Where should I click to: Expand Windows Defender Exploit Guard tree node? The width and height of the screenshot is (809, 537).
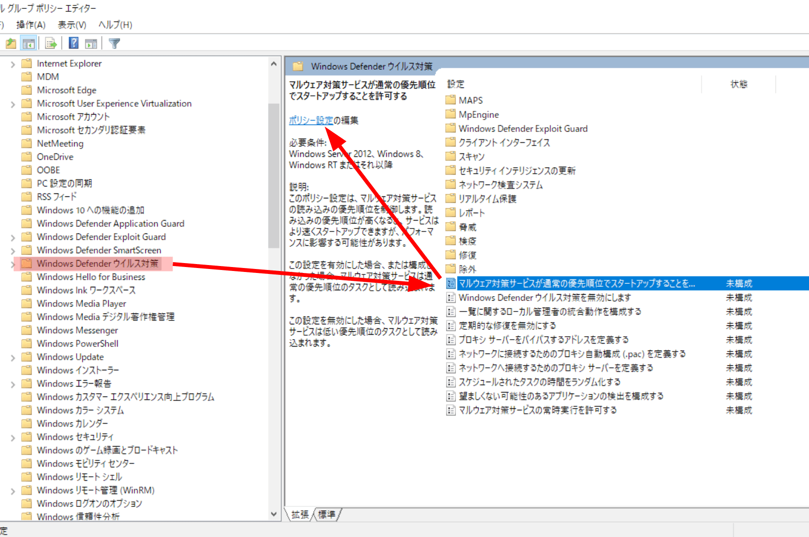tap(13, 237)
